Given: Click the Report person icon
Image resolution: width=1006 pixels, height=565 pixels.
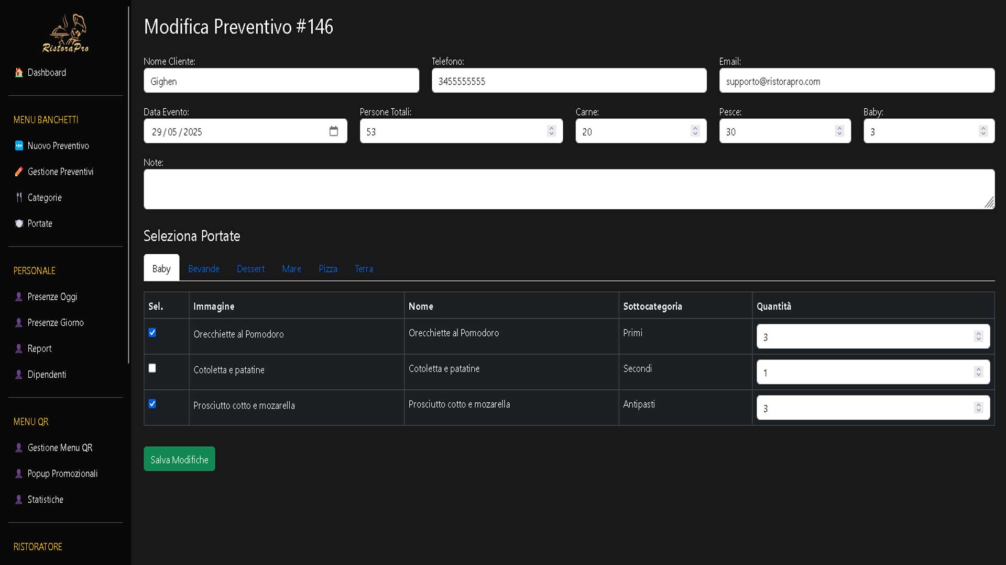Looking at the screenshot, I should 19,348.
